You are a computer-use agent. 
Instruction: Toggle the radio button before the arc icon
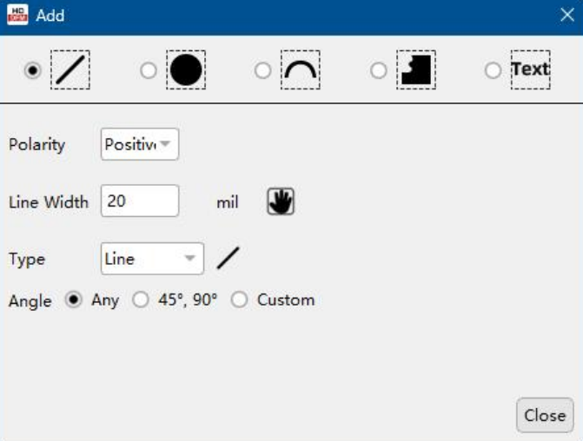coord(262,70)
